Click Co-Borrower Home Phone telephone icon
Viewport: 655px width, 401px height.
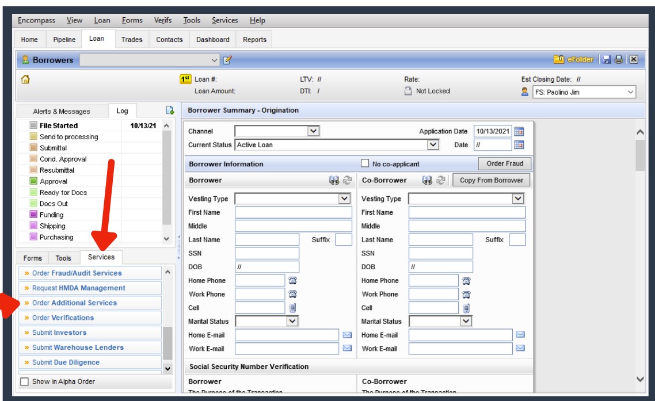pos(466,281)
